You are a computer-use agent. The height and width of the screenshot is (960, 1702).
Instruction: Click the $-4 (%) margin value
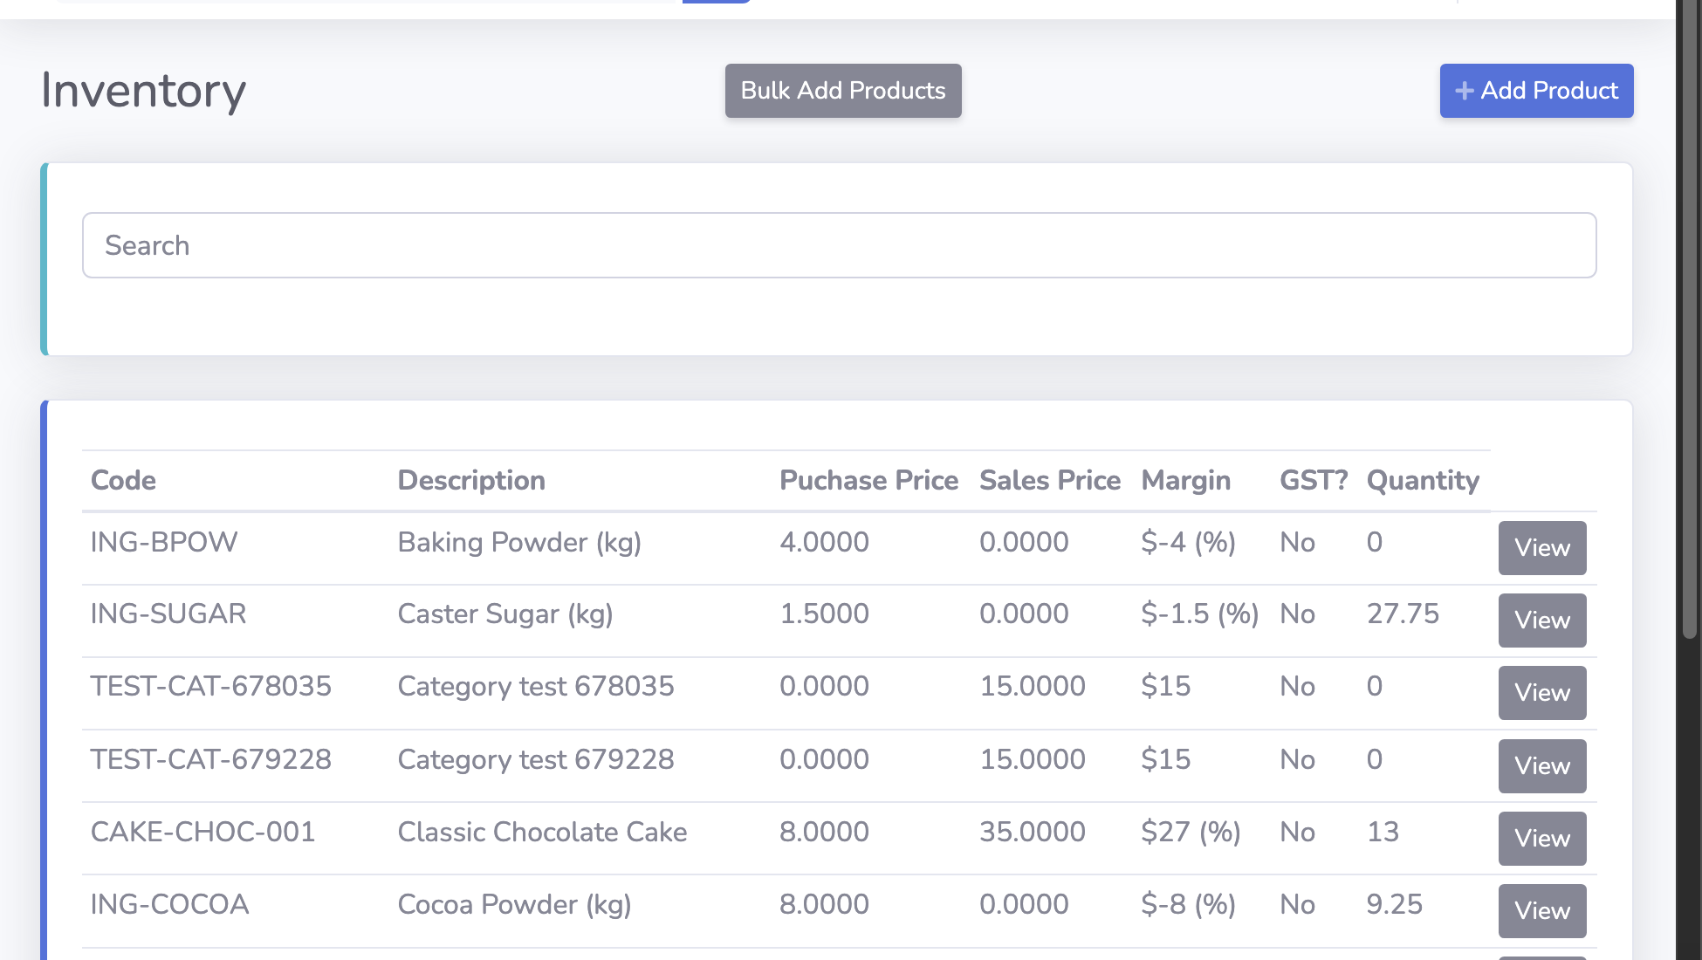(x=1189, y=542)
